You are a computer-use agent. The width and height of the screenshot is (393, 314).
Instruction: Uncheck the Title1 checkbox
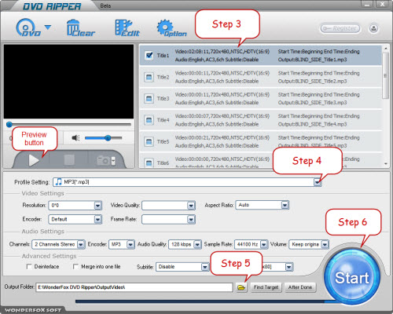pyautogui.click(x=149, y=55)
